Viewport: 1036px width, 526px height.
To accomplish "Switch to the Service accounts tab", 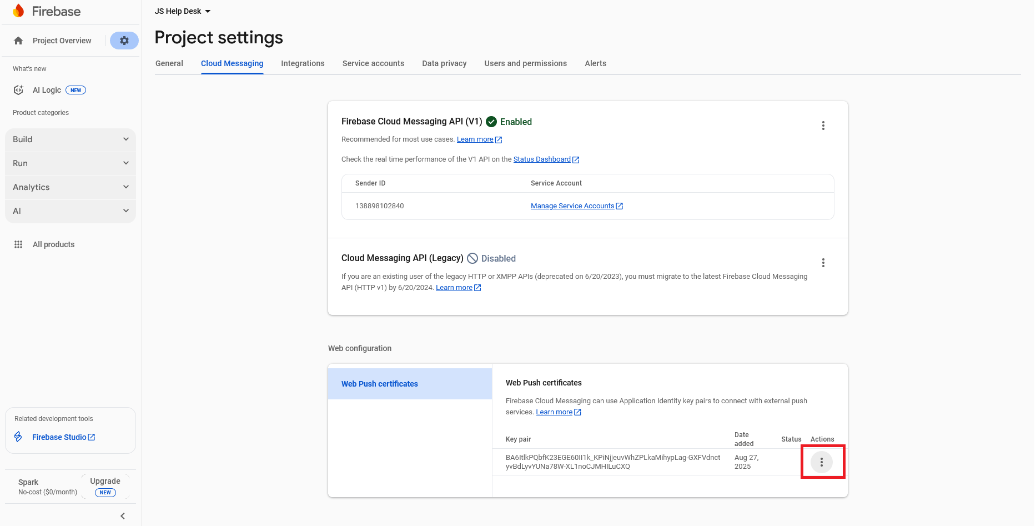I will (x=373, y=63).
